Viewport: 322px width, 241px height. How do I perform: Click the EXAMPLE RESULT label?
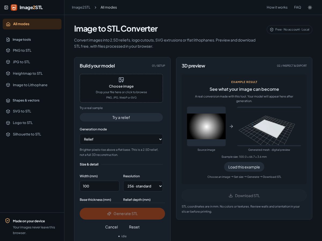point(244,82)
